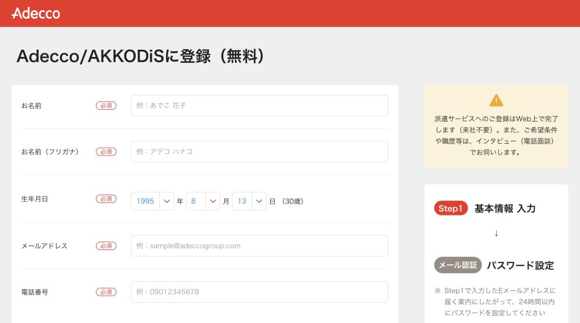Click the Adecco logo in header
The width and height of the screenshot is (580, 323).
point(36,14)
